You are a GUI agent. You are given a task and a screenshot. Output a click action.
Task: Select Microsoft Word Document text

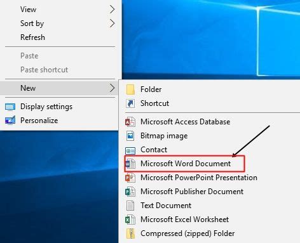pos(186,164)
